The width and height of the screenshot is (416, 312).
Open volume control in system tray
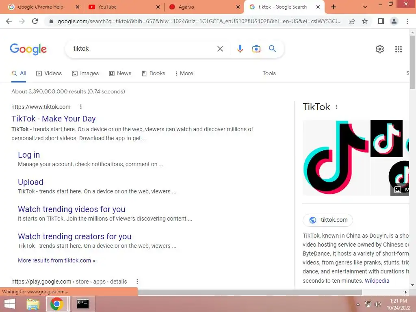click(x=377, y=304)
